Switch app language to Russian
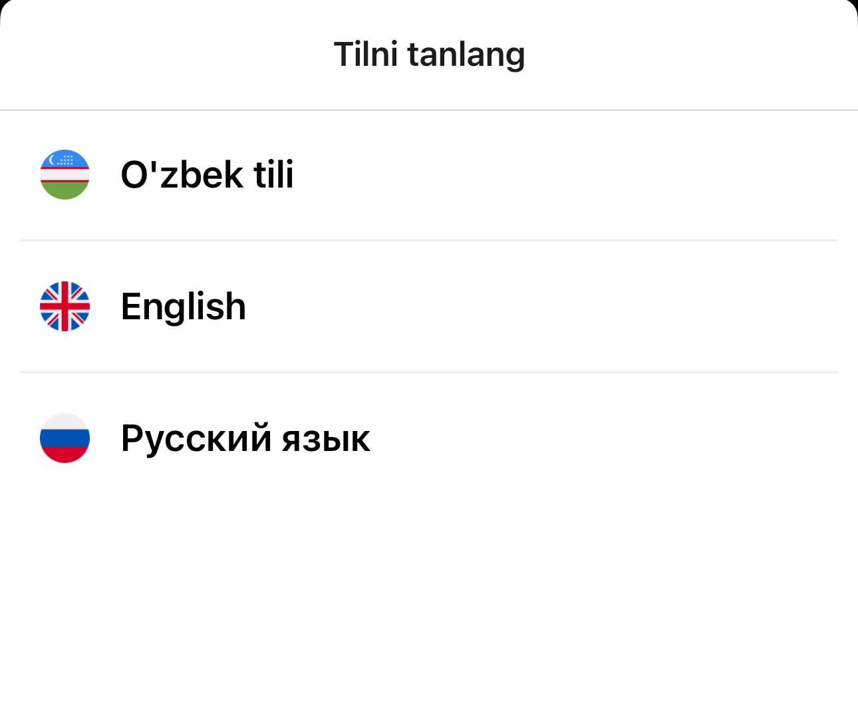Image resolution: width=858 pixels, height=725 pixels. pyautogui.click(x=429, y=438)
